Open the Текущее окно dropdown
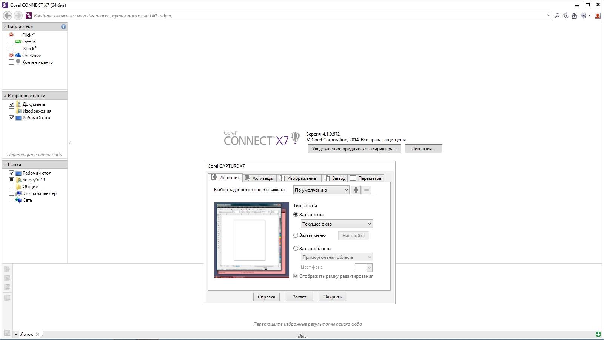Image resolution: width=604 pixels, height=340 pixels. pos(337,224)
